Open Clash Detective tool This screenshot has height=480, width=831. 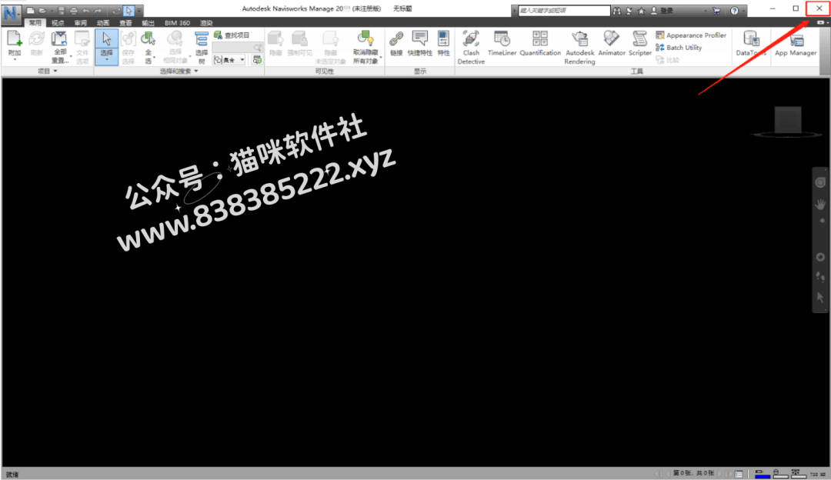click(x=471, y=47)
